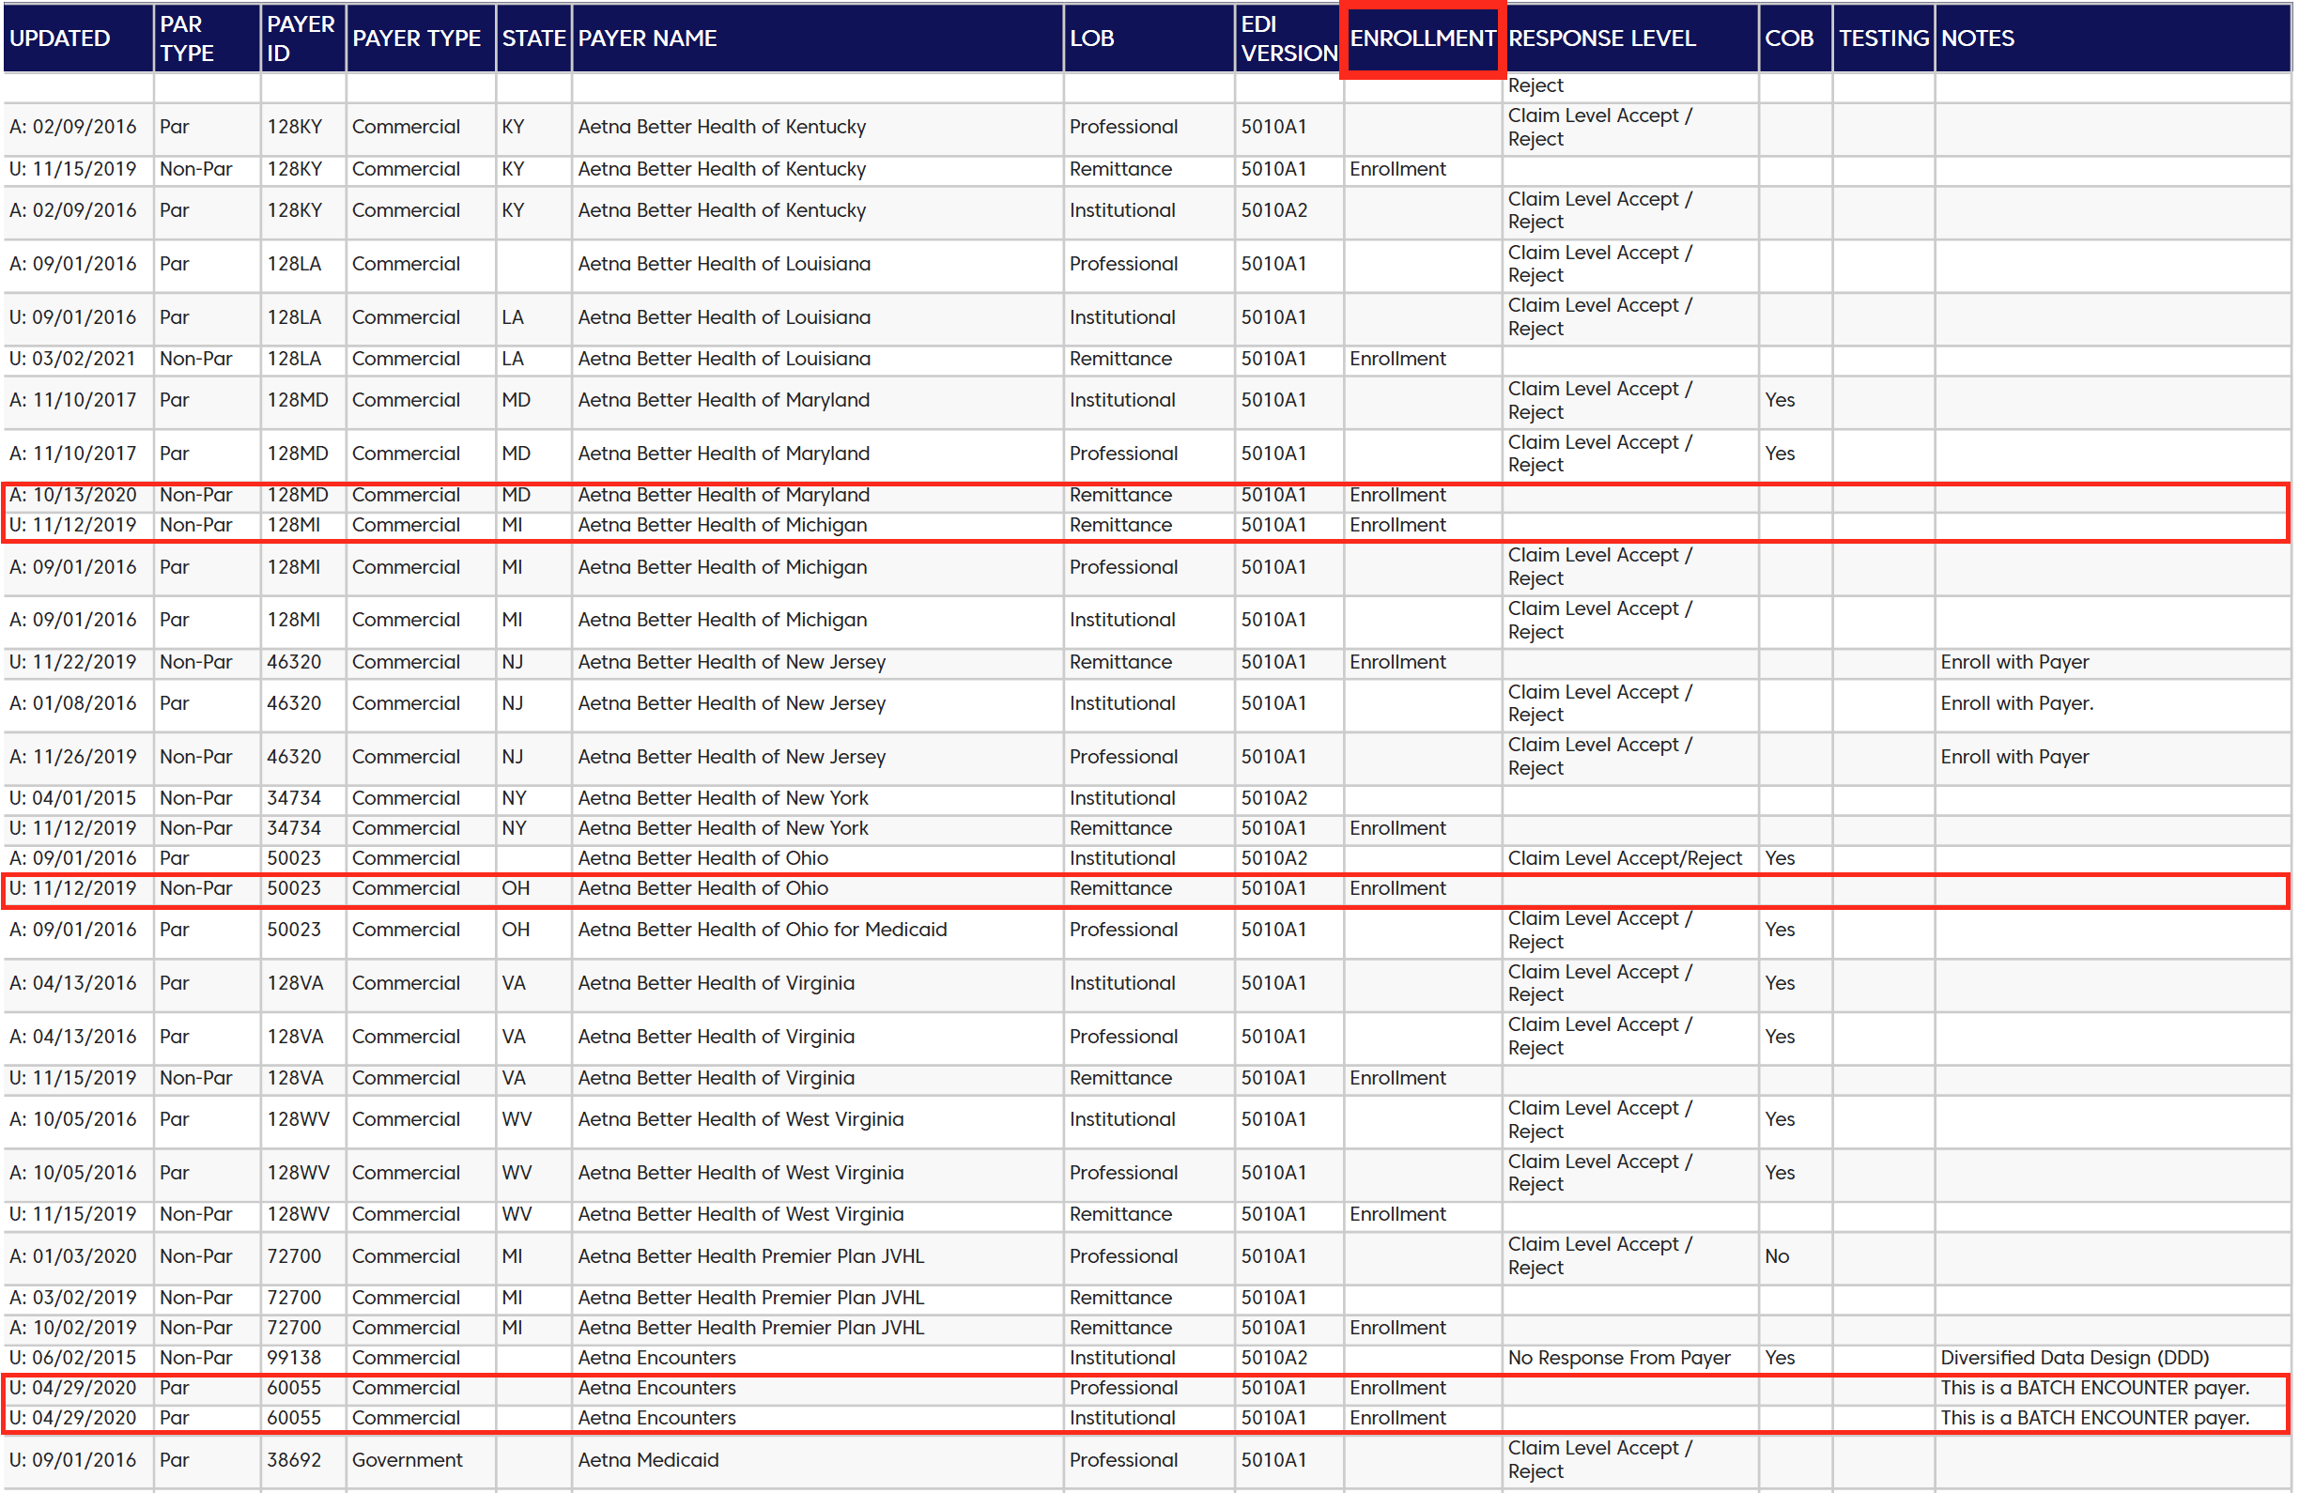Click the PAYER TYPE column header
This screenshot has height=1493, width=2299.
pos(416,38)
